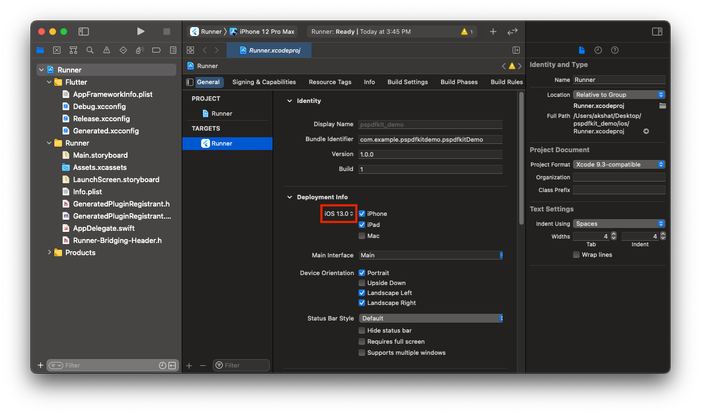Open the Report navigator
The height and width of the screenshot is (414, 701).
[x=173, y=50]
